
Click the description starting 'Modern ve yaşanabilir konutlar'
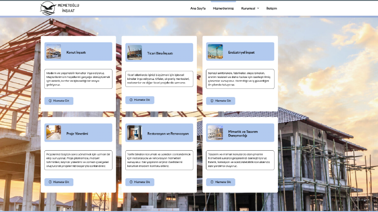78,79
